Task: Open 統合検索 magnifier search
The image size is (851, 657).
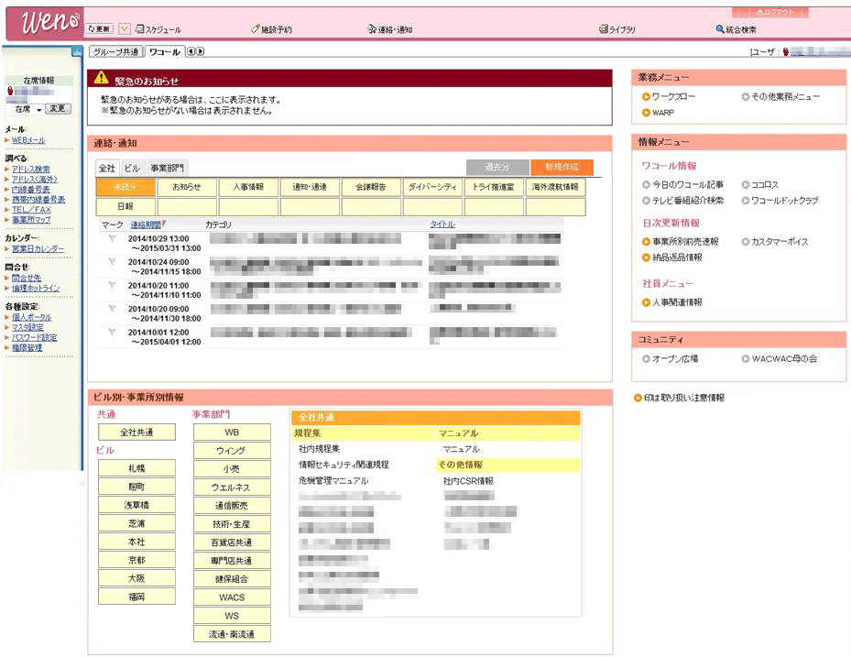Action: click(x=736, y=29)
